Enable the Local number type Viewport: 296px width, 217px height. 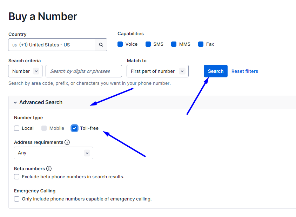pos(17,128)
